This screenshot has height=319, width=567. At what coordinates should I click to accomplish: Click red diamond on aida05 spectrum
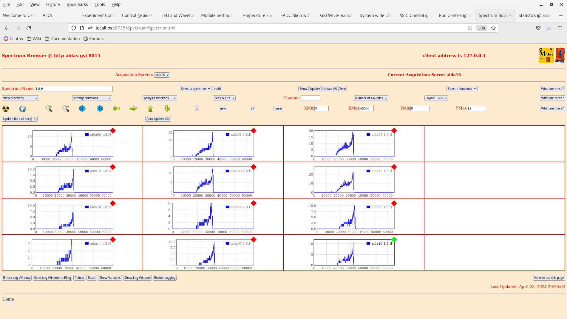[394, 131]
